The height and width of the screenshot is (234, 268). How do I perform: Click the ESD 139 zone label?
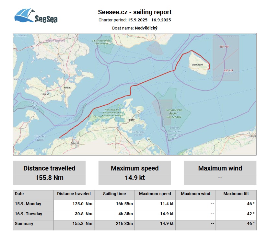pos(228,70)
